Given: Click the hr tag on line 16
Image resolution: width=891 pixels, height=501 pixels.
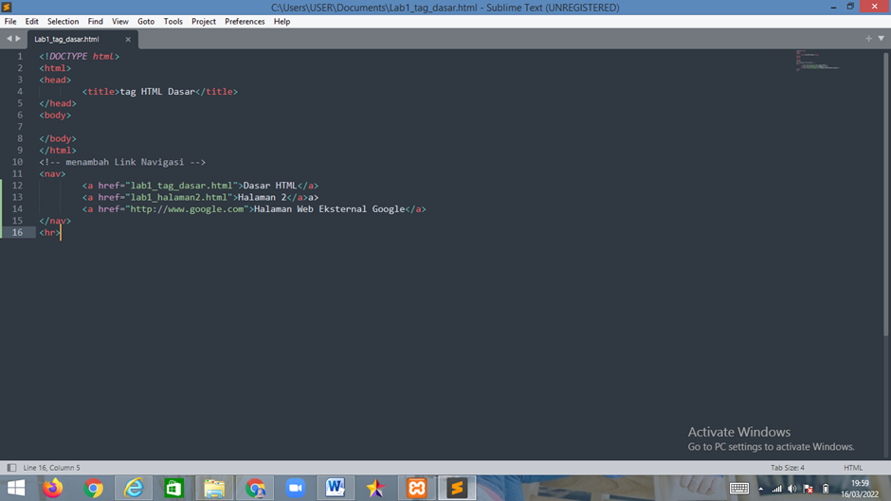Looking at the screenshot, I should click(49, 232).
